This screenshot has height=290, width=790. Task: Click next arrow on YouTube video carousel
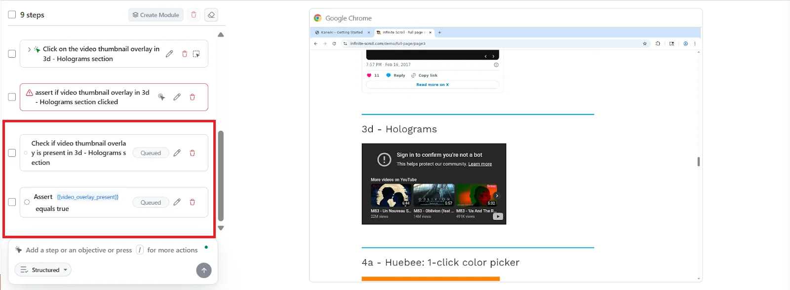coord(497,196)
